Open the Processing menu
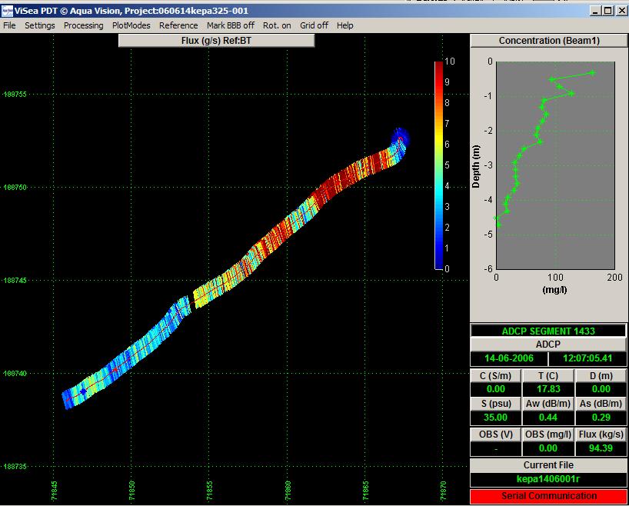 [x=84, y=25]
